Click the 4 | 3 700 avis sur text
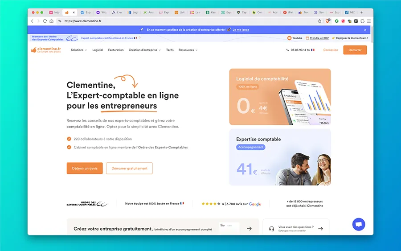 235,204
